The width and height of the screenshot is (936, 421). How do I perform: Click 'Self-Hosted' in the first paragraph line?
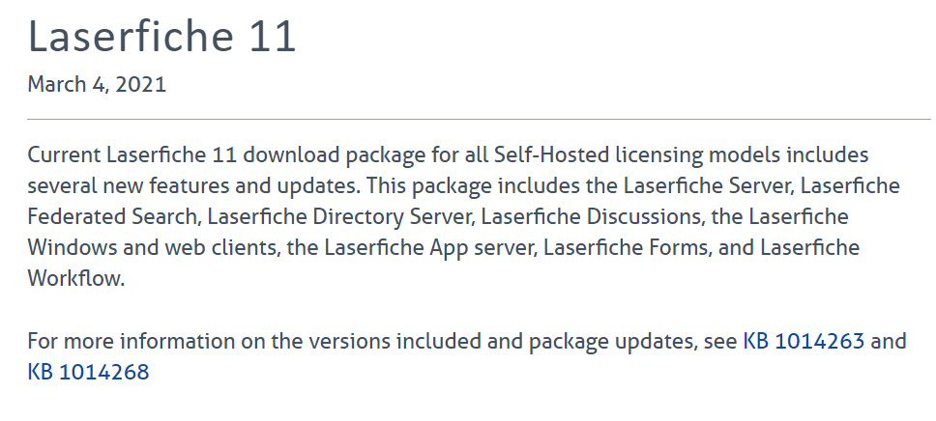[551, 155]
